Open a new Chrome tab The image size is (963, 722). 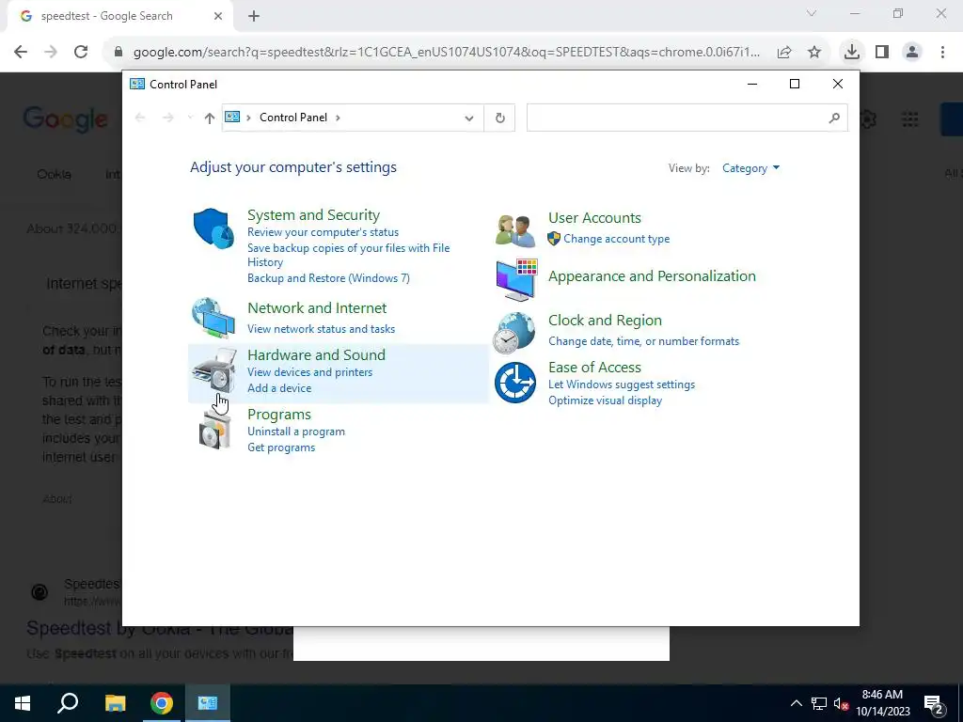click(x=254, y=17)
